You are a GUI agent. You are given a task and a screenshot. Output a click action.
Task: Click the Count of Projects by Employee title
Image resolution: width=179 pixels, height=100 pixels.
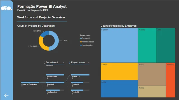[x=119, y=26]
